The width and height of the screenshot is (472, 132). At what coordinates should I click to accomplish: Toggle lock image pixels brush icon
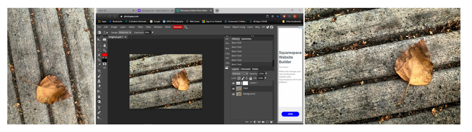pyautogui.click(x=243, y=78)
